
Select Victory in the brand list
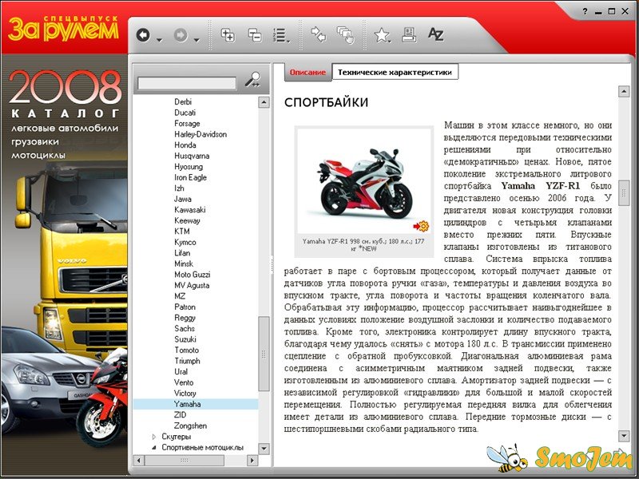[x=185, y=393]
